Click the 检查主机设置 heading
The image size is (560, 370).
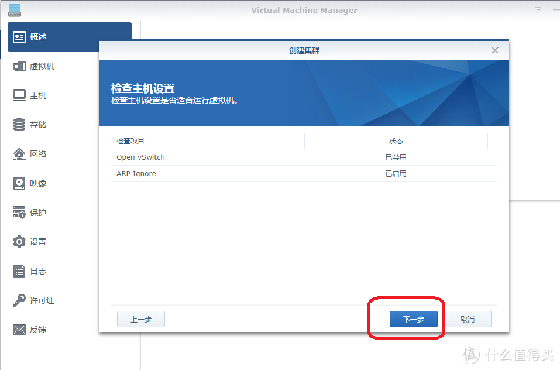[143, 88]
